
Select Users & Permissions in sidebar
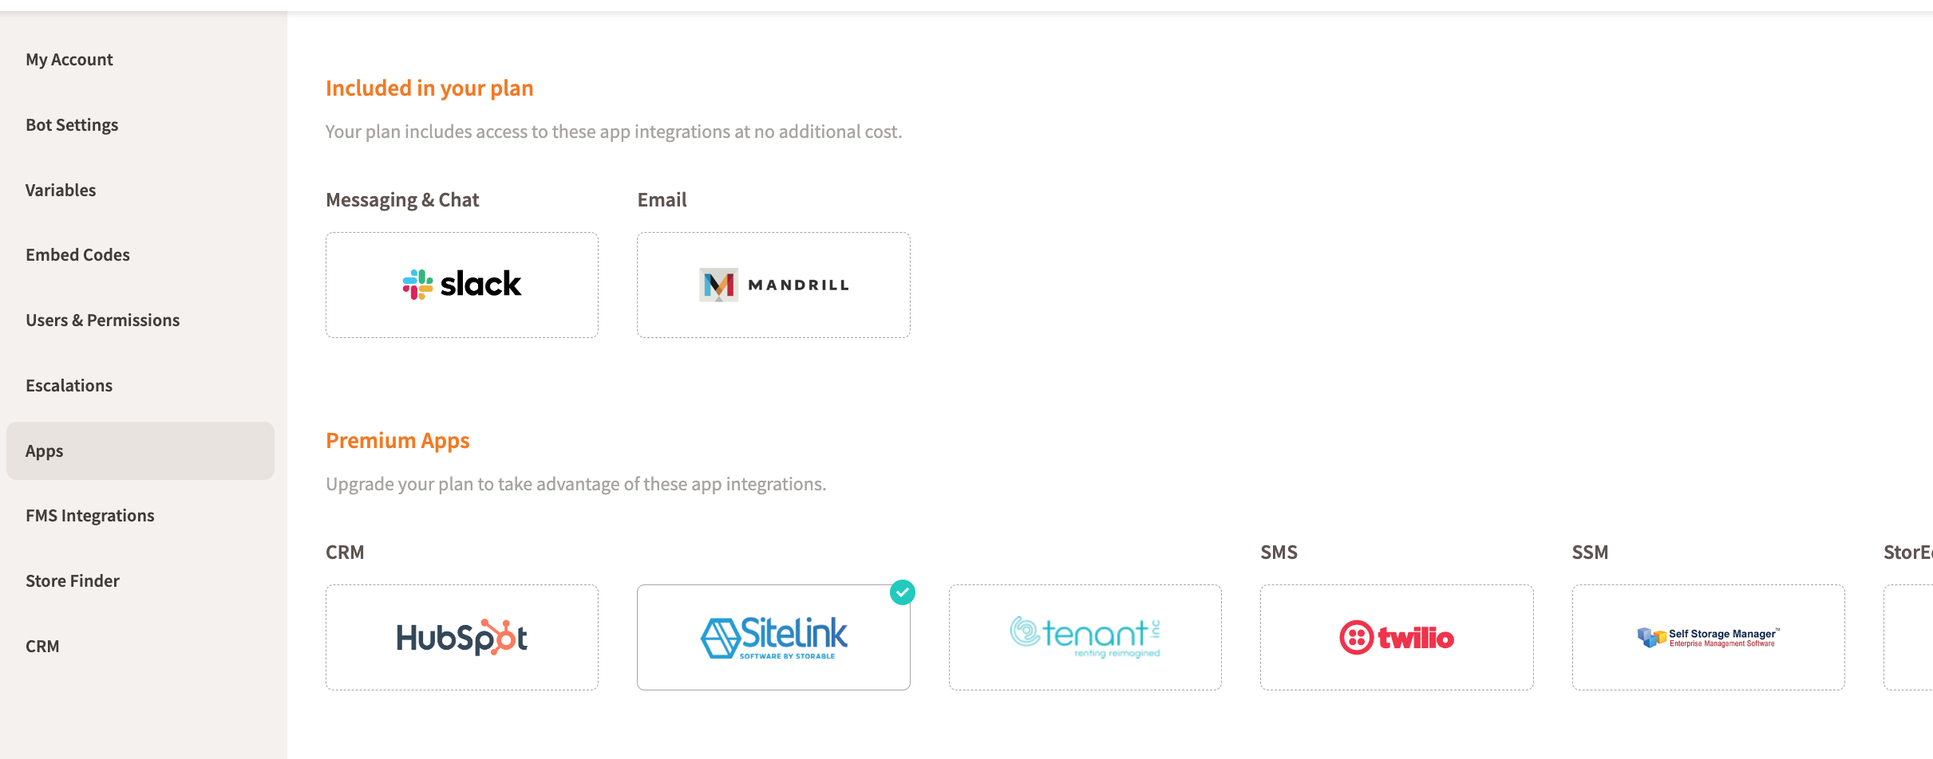(x=103, y=321)
